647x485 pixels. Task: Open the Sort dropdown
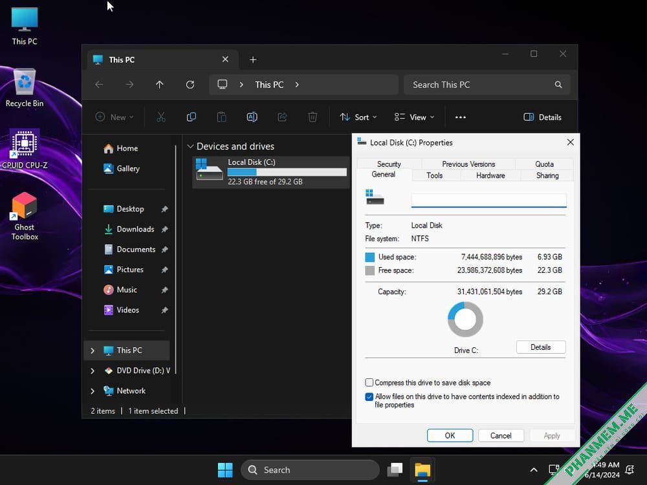pos(358,117)
